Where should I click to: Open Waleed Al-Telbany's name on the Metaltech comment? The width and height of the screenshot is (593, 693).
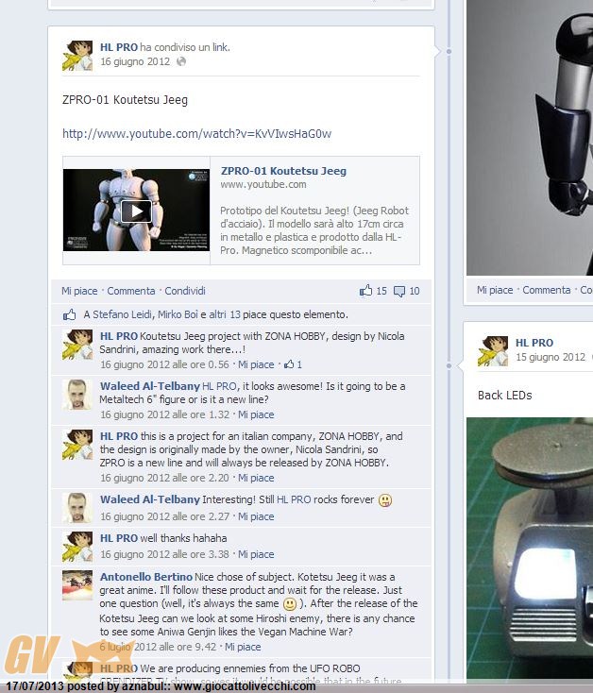(x=150, y=386)
